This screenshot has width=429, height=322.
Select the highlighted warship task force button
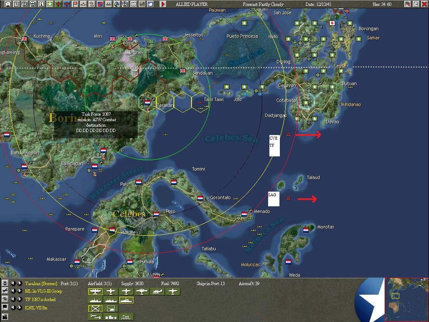pos(127,300)
